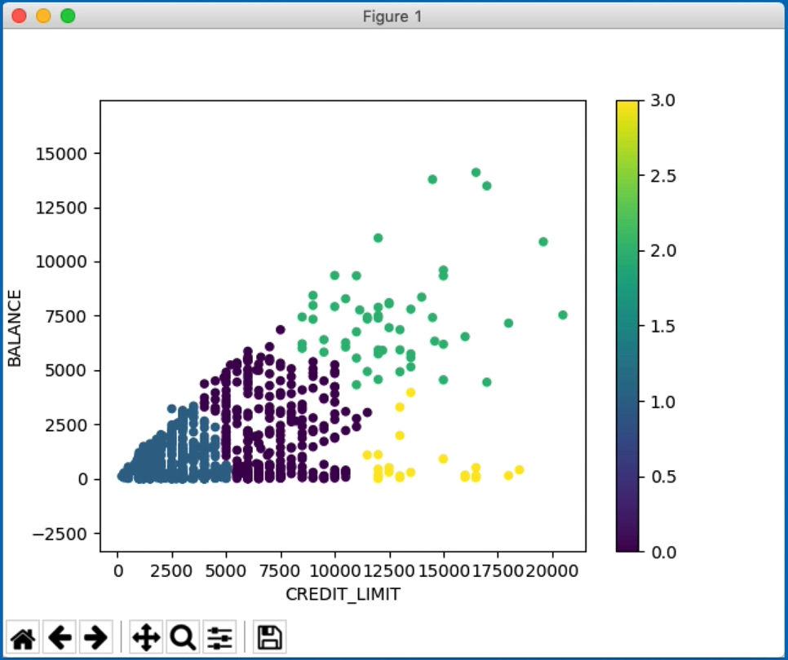Image resolution: width=788 pixels, height=660 pixels.
Task: Click the Figure 1 window title
Action: pyautogui.click(x=392, y=16)
